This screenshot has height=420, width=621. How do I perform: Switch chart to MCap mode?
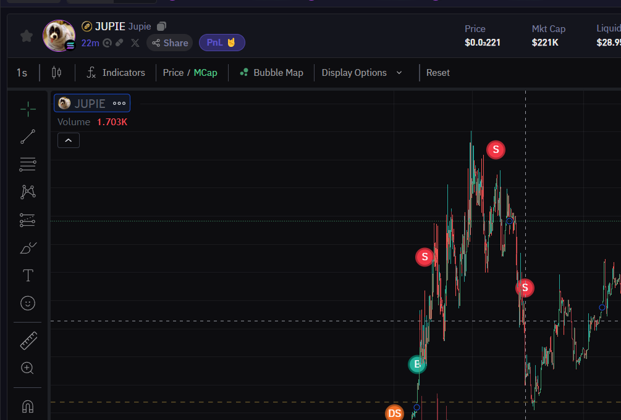coord(206,72)
